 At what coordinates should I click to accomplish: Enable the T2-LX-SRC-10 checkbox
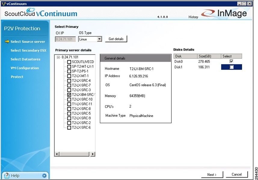click(69, 99)
